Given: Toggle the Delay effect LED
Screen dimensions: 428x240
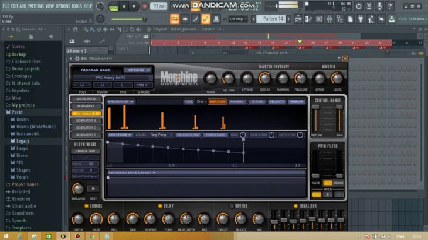Looking at the screenshot, I should (160, 206).
